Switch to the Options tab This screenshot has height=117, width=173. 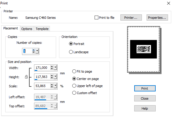click(x=27, y=29)
